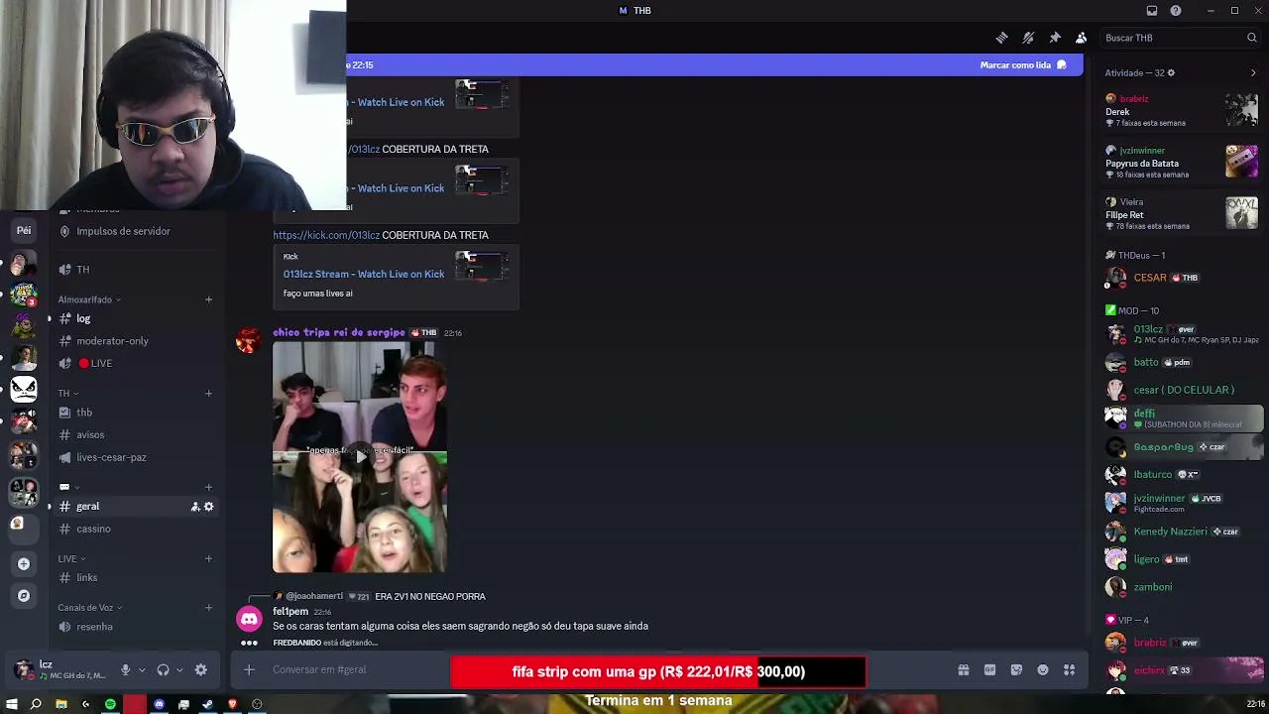Image resolution: width=1269 pixels, height=714 pixels.
Task: Show pinned messages with the pin icon
Action: click(x=1055, y=38)
